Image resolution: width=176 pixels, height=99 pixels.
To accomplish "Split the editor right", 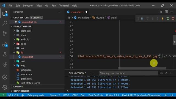I will 166,12.
